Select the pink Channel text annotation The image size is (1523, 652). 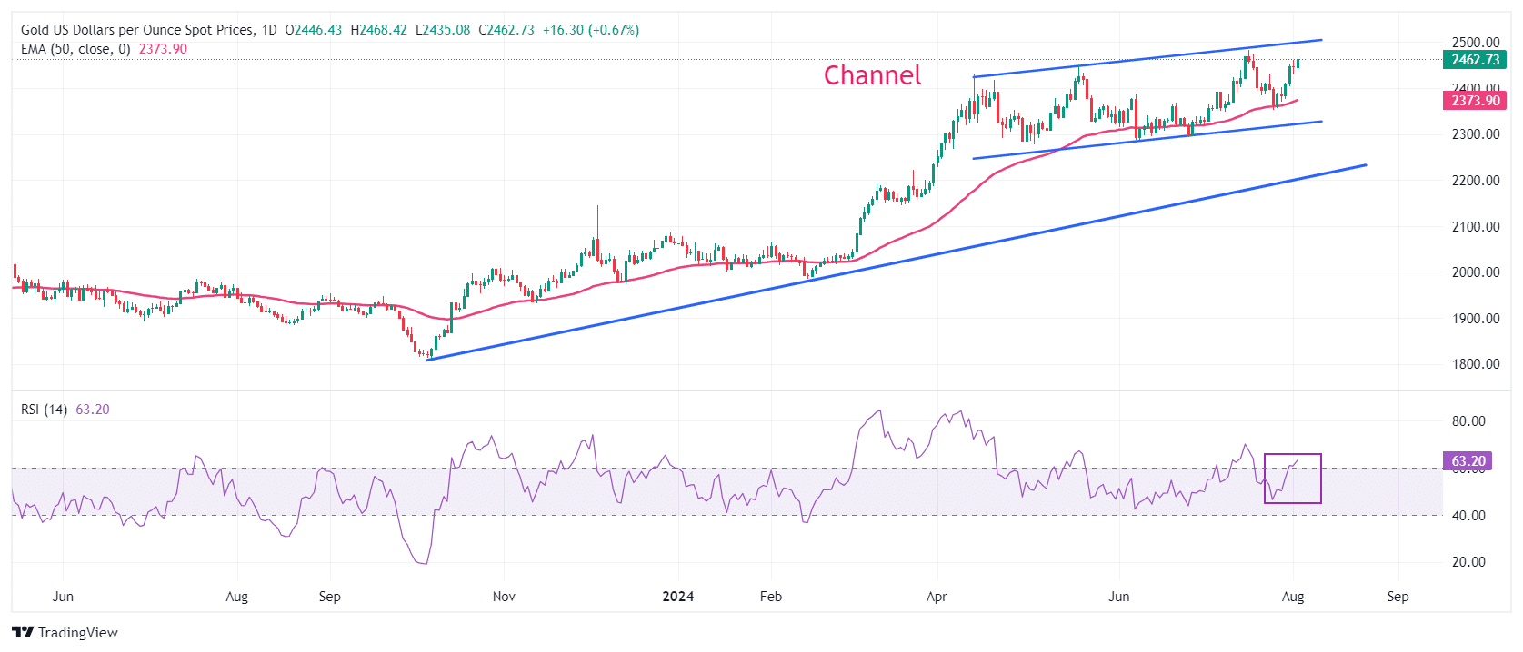tap(872, 75)
